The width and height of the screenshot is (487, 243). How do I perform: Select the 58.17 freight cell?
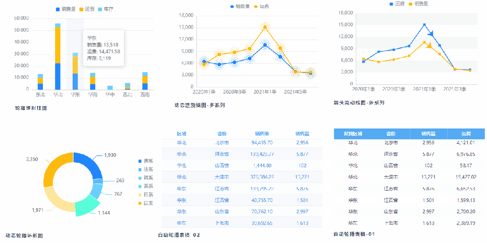point(466,166)
